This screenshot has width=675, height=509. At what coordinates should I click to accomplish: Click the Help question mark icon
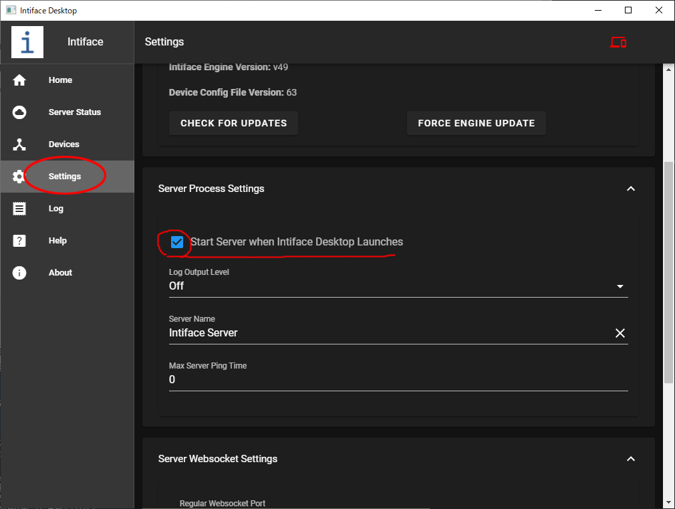click(19, 241)
